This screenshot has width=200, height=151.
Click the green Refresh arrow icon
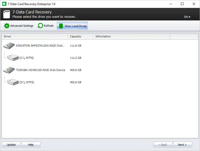point(40,26)
